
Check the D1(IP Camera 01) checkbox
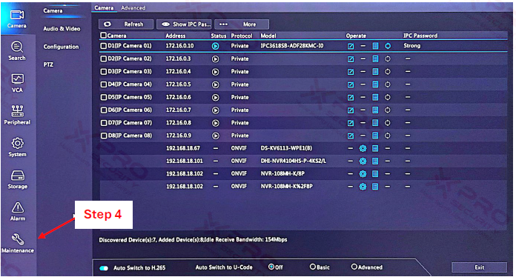[103, 46]
